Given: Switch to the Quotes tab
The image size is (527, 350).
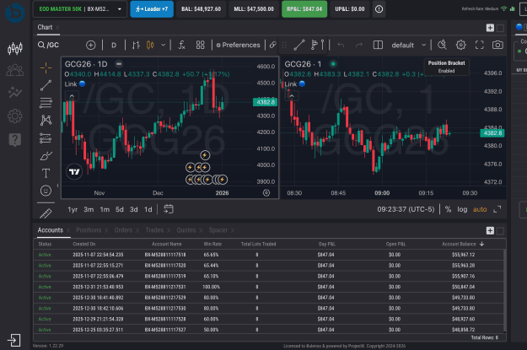Looking at the screenshot, I should pyautogui.click(x=186, y=230).
